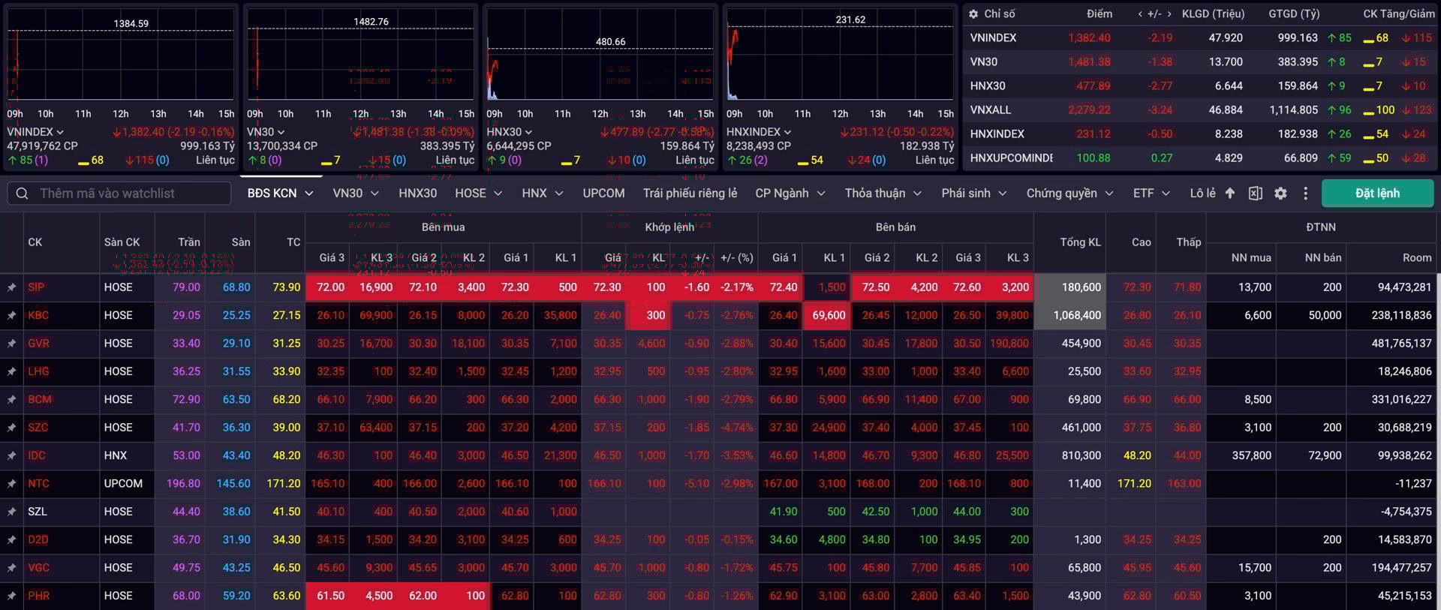Toggle pin on KBC row
1441x610 pixels.
tap(12, 316)
